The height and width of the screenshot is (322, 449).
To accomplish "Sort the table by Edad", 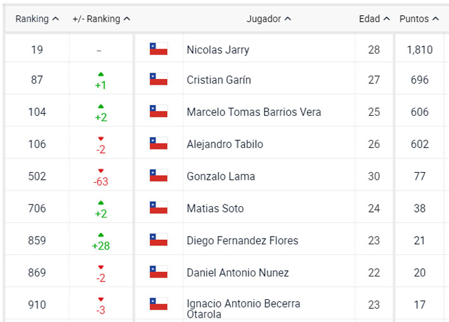I will [x=374, y=19].
